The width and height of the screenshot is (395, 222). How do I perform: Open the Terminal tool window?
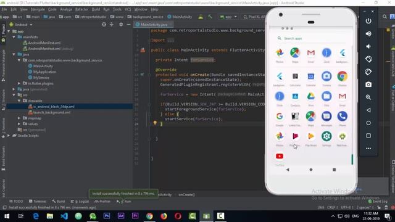point(38,202)
